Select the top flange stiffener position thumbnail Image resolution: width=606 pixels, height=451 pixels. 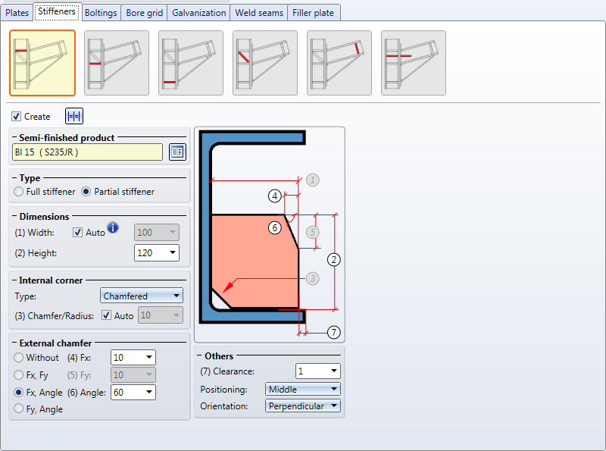42,63
